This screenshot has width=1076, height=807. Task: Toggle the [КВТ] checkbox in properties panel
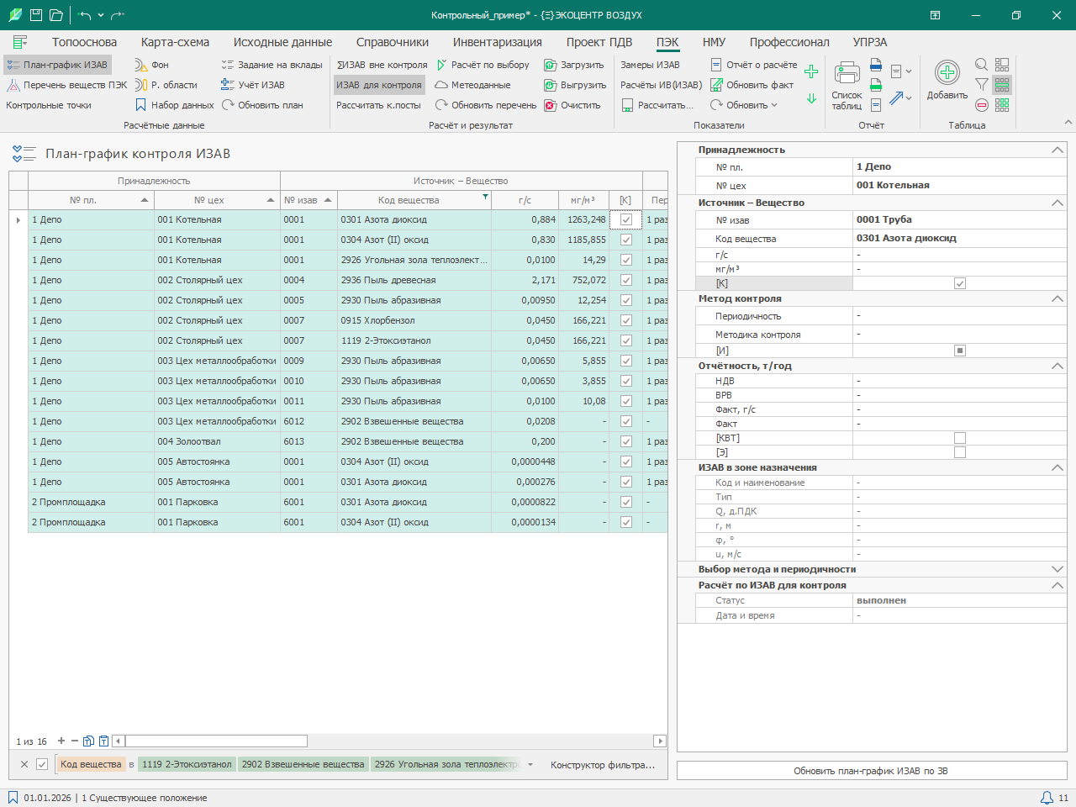click(x=960, y=438)
